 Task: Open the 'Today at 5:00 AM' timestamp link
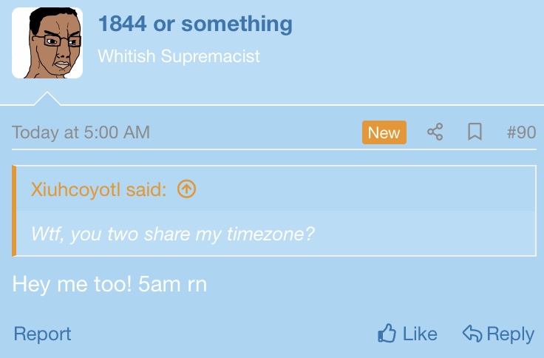coord(81,132)
